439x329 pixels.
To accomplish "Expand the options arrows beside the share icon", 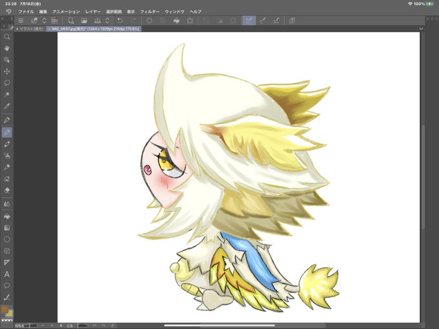I will pyautogui.click(x=44, y=21).
